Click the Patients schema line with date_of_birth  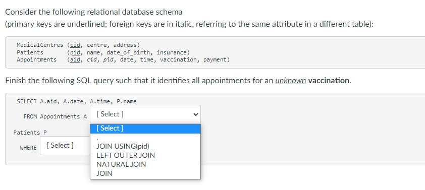103,52
